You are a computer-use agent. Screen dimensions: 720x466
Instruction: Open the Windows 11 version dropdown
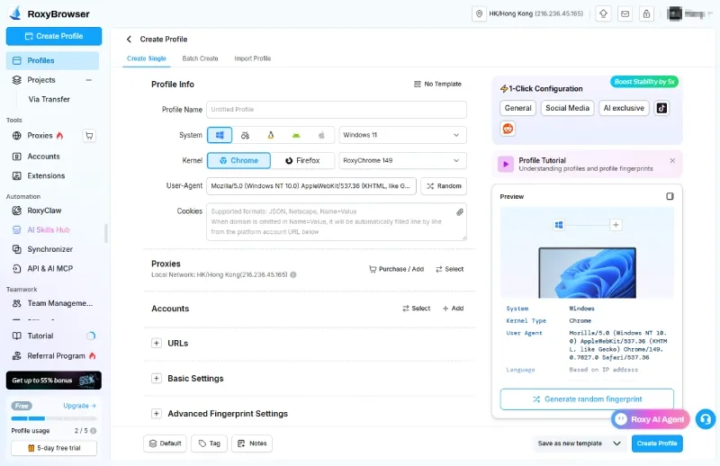[x=402, y=135]
